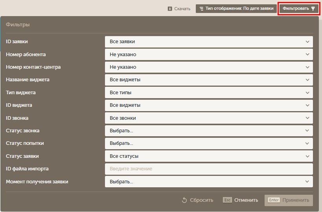322x212 pixels.
Task: Choose a value in Статус звонка
Action: tap(208, 131)
